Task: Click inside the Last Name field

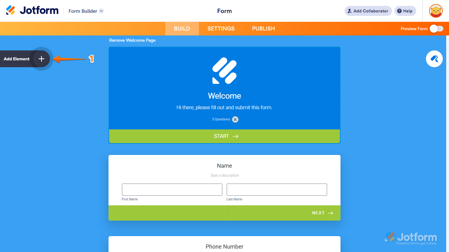Action: (277, 189)
